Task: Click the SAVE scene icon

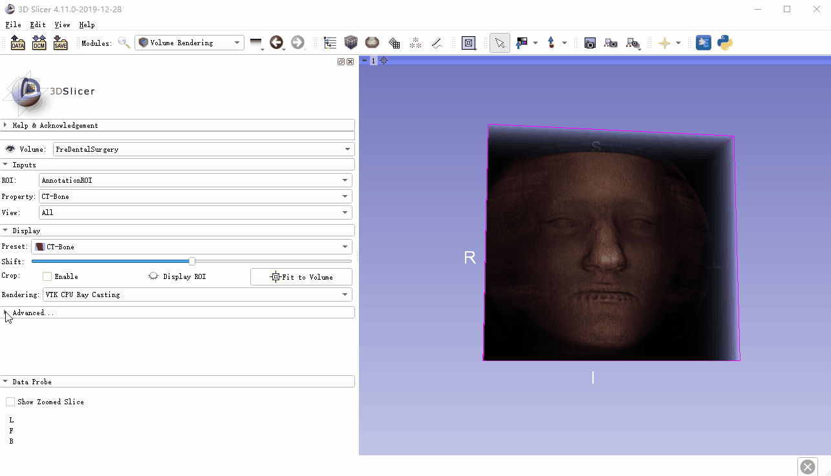Action: (60, 43)
